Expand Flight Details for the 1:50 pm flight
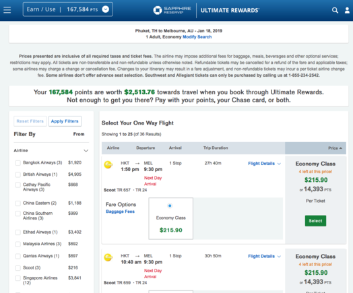The width and height of the screenshot is (353, 293). pyautogui.click(x=264, y=164)
